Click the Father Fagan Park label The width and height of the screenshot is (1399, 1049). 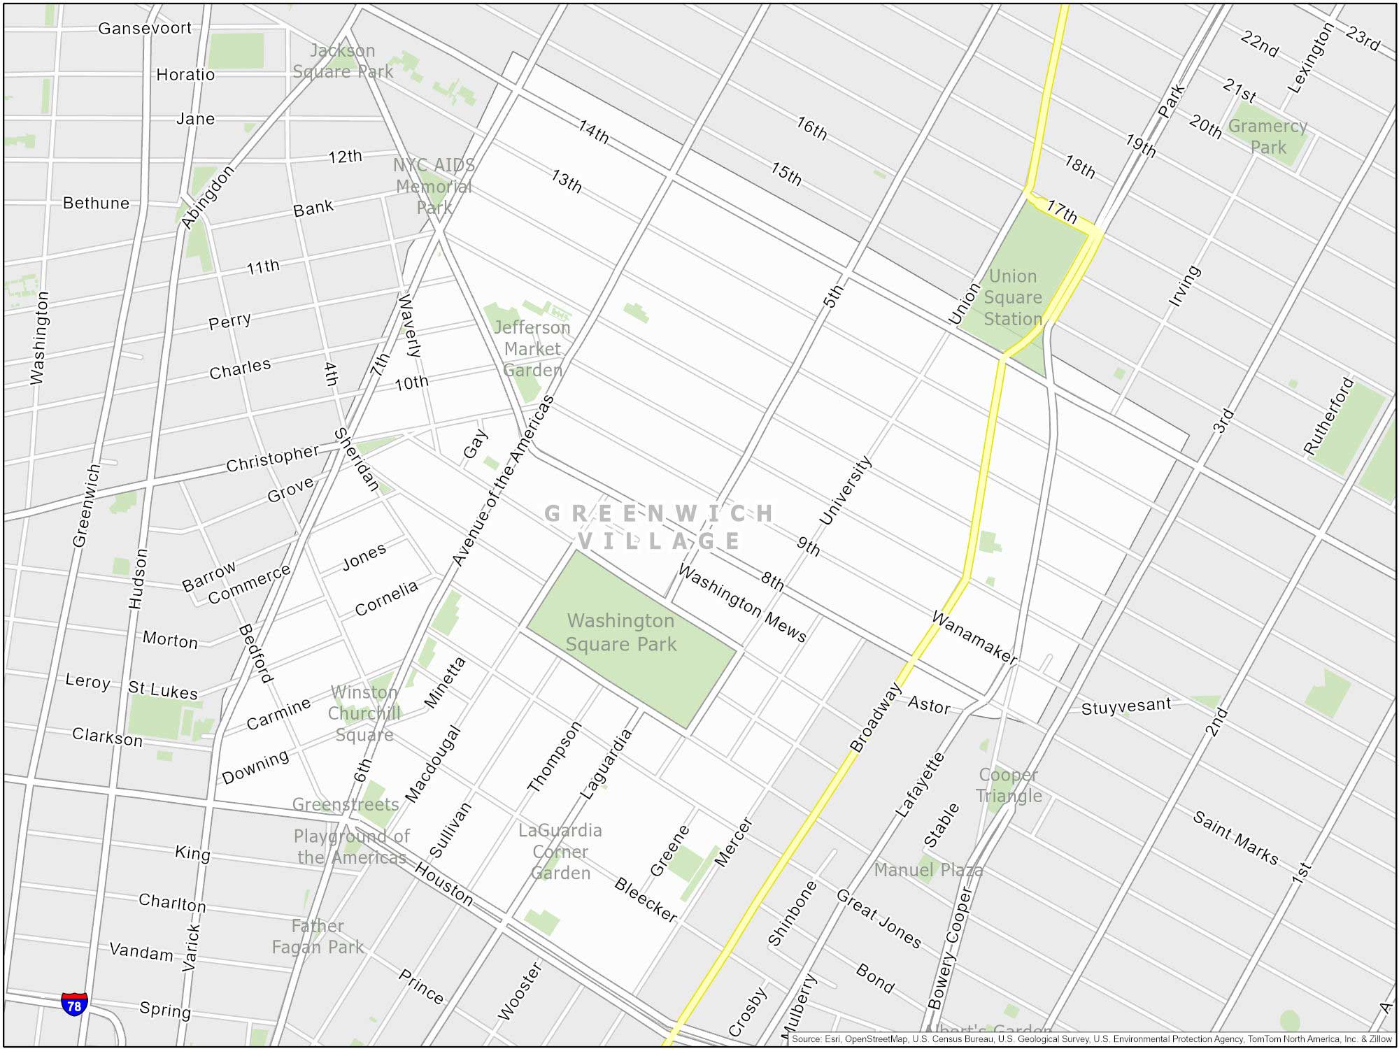tap(318, 936)
